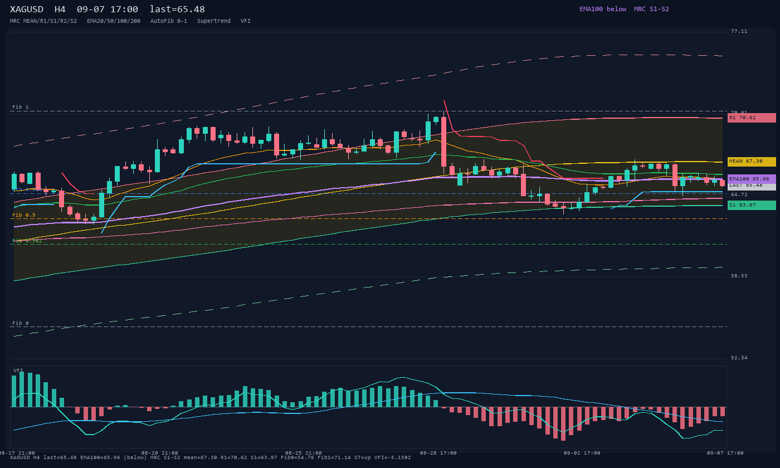
Task: Click the 'VFI' title inside the lower panel
Action: (18, 370)
